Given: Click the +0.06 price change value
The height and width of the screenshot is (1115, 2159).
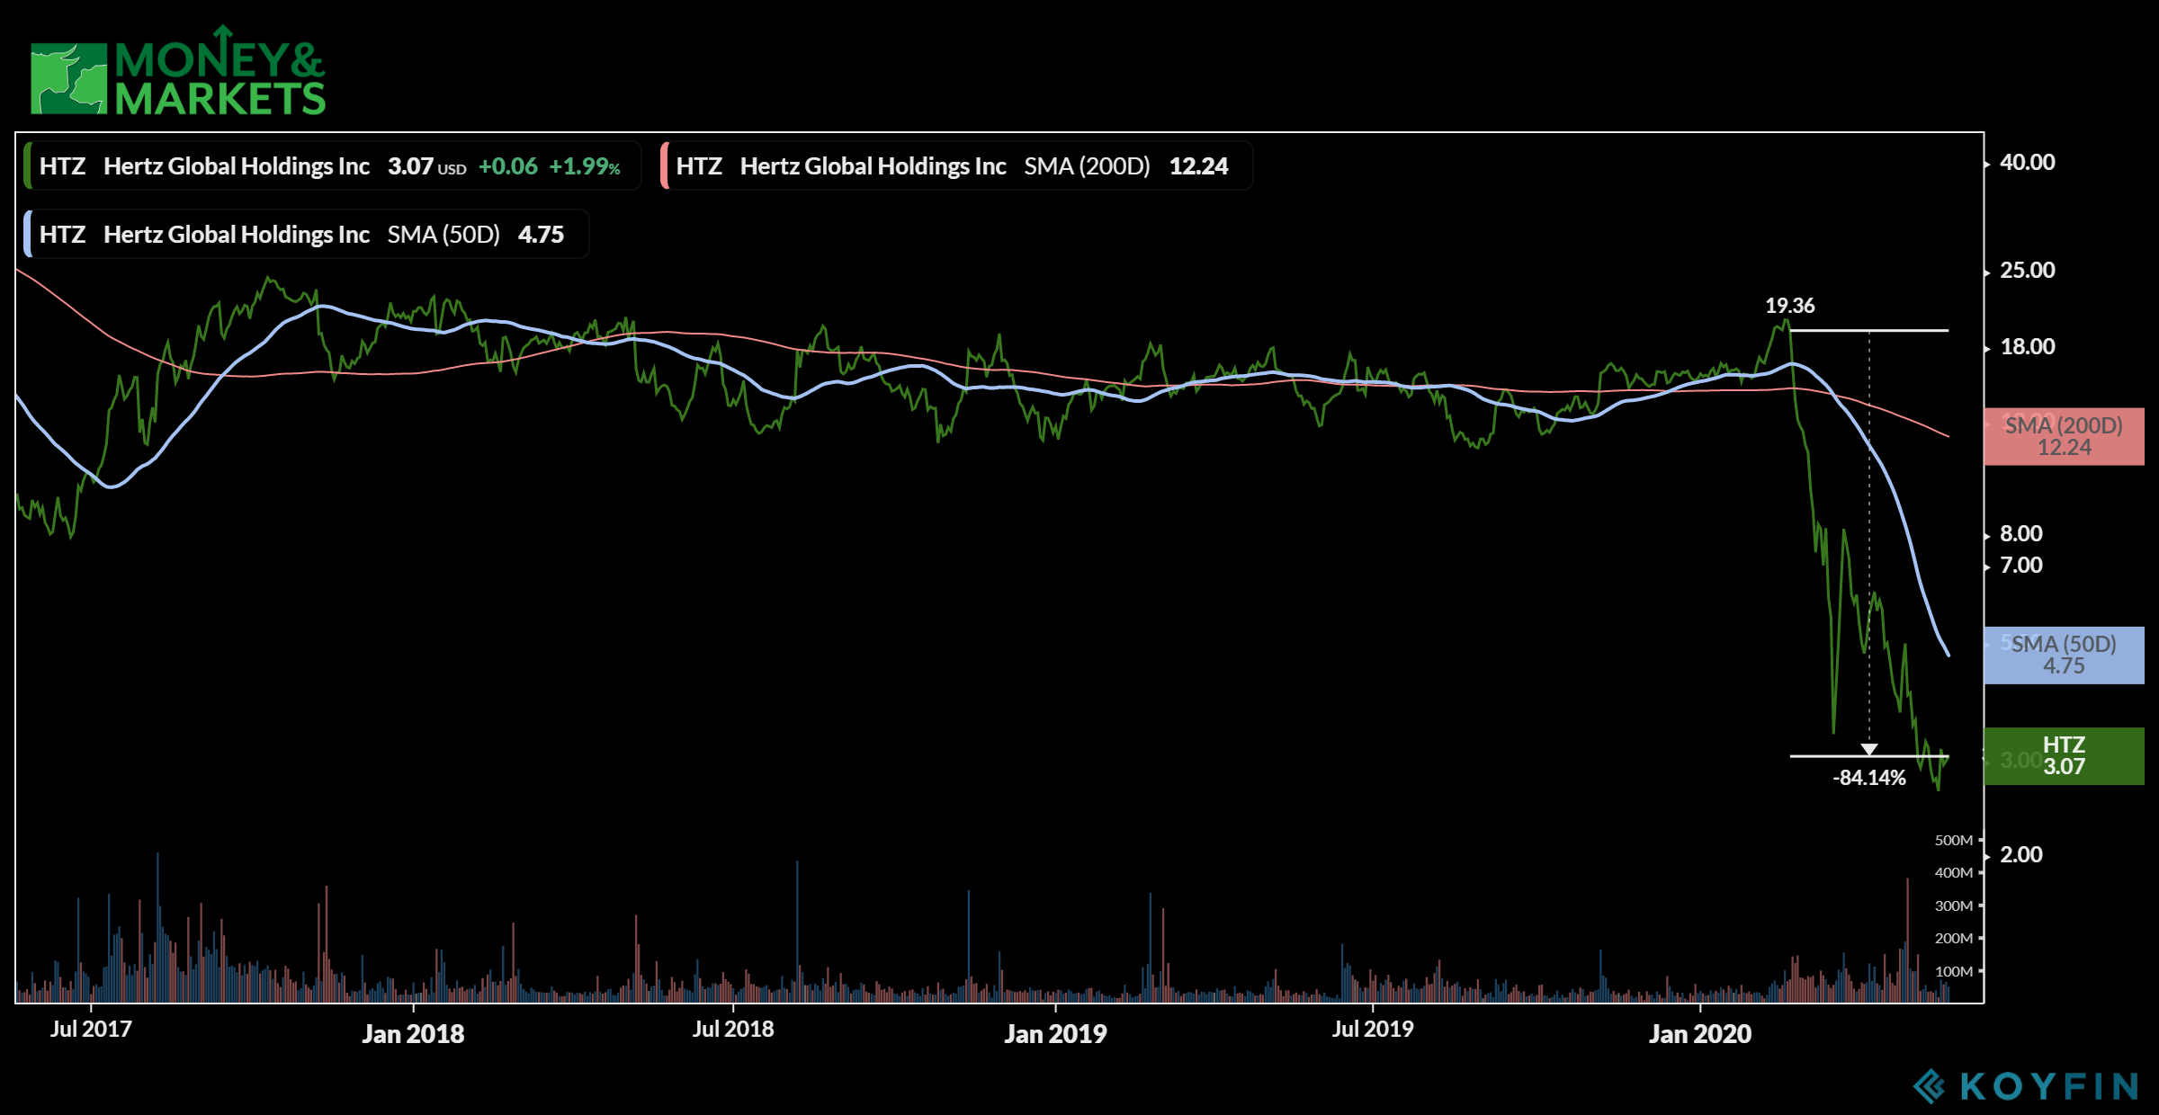Looking at the screenshot, I should coord(507,166).
